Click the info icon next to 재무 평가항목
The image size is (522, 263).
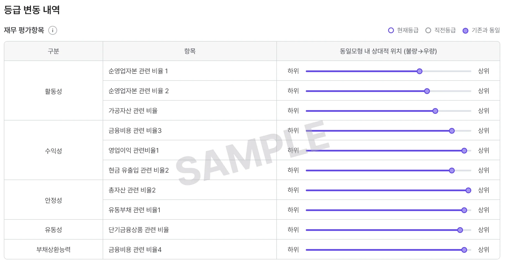[52, 30]
